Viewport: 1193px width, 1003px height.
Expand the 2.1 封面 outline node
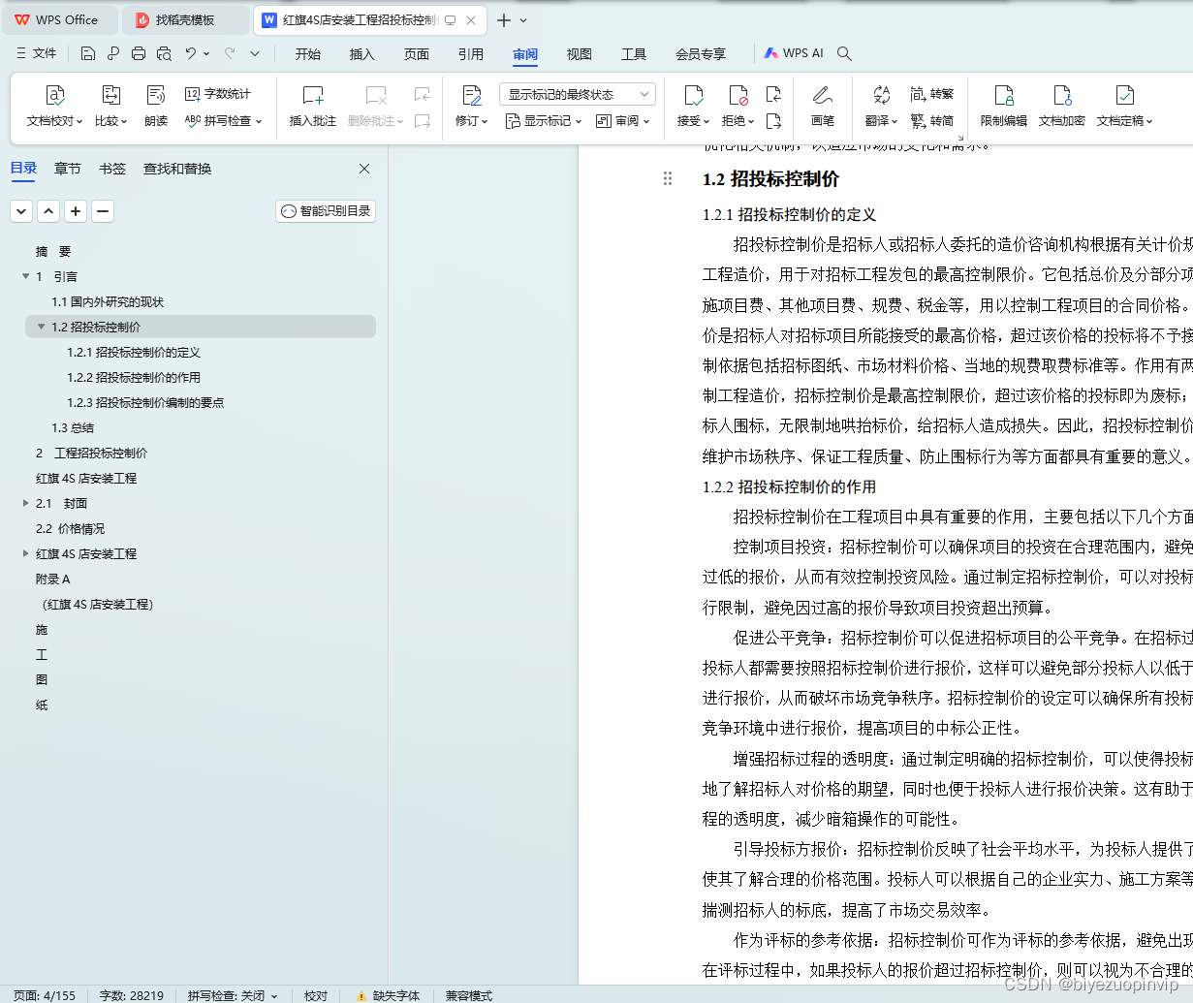point(25,504)
